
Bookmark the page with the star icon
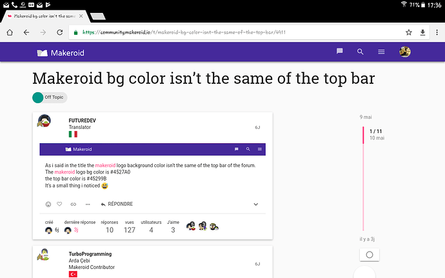tap(409, 32)
